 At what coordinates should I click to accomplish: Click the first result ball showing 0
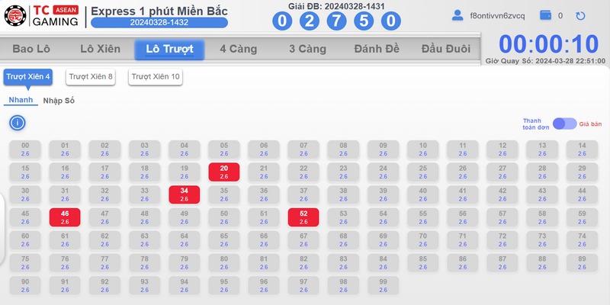pos(282,21)
